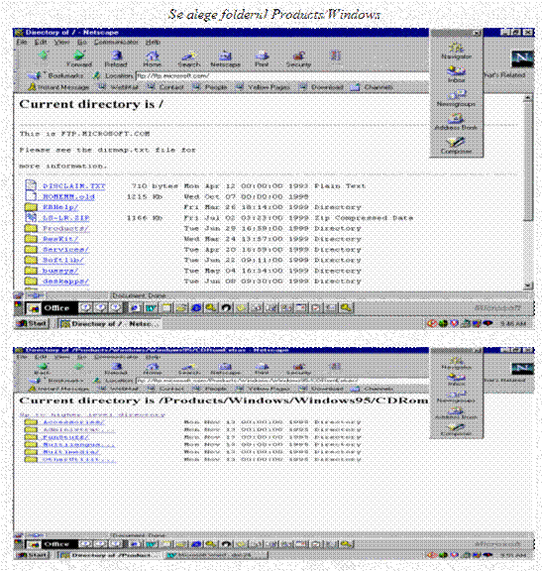Click Yellow Pages in the top window's personal toolbar
Viewport: 542px width, 571px height.
263,87
